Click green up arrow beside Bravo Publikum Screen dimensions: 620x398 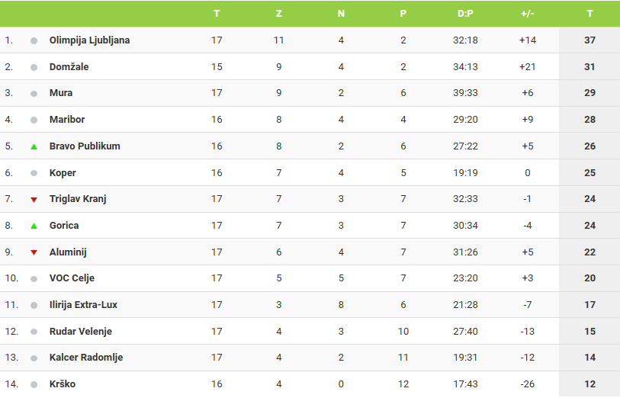tap(34, 146)
